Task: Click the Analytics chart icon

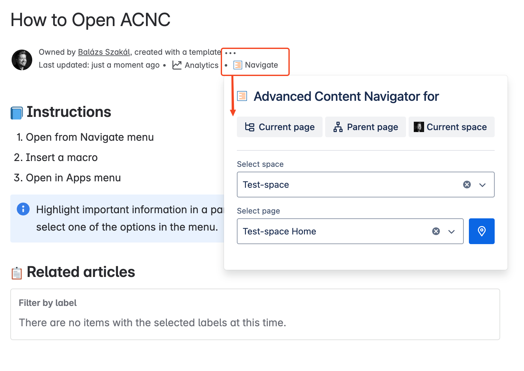Action: tap(177, 65)
